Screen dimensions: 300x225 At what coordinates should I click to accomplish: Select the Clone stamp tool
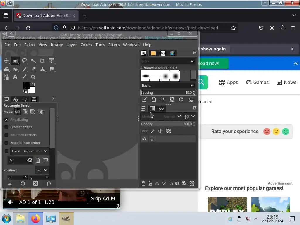click(x=42, y=69)
